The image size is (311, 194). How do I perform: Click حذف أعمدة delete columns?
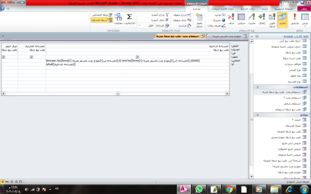click(x=160, y=20)
